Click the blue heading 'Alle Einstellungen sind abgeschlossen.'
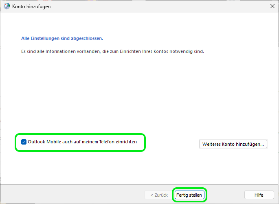 pos(62,38)
